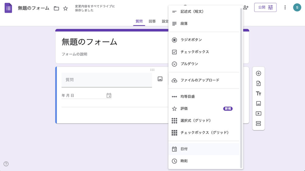Click the 質問 question title field
The image size is (305, 171).
(x=106, y=80)
